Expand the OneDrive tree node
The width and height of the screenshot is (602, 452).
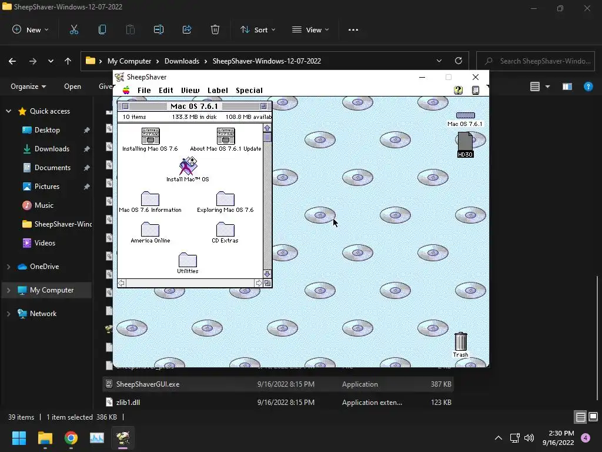8,267
